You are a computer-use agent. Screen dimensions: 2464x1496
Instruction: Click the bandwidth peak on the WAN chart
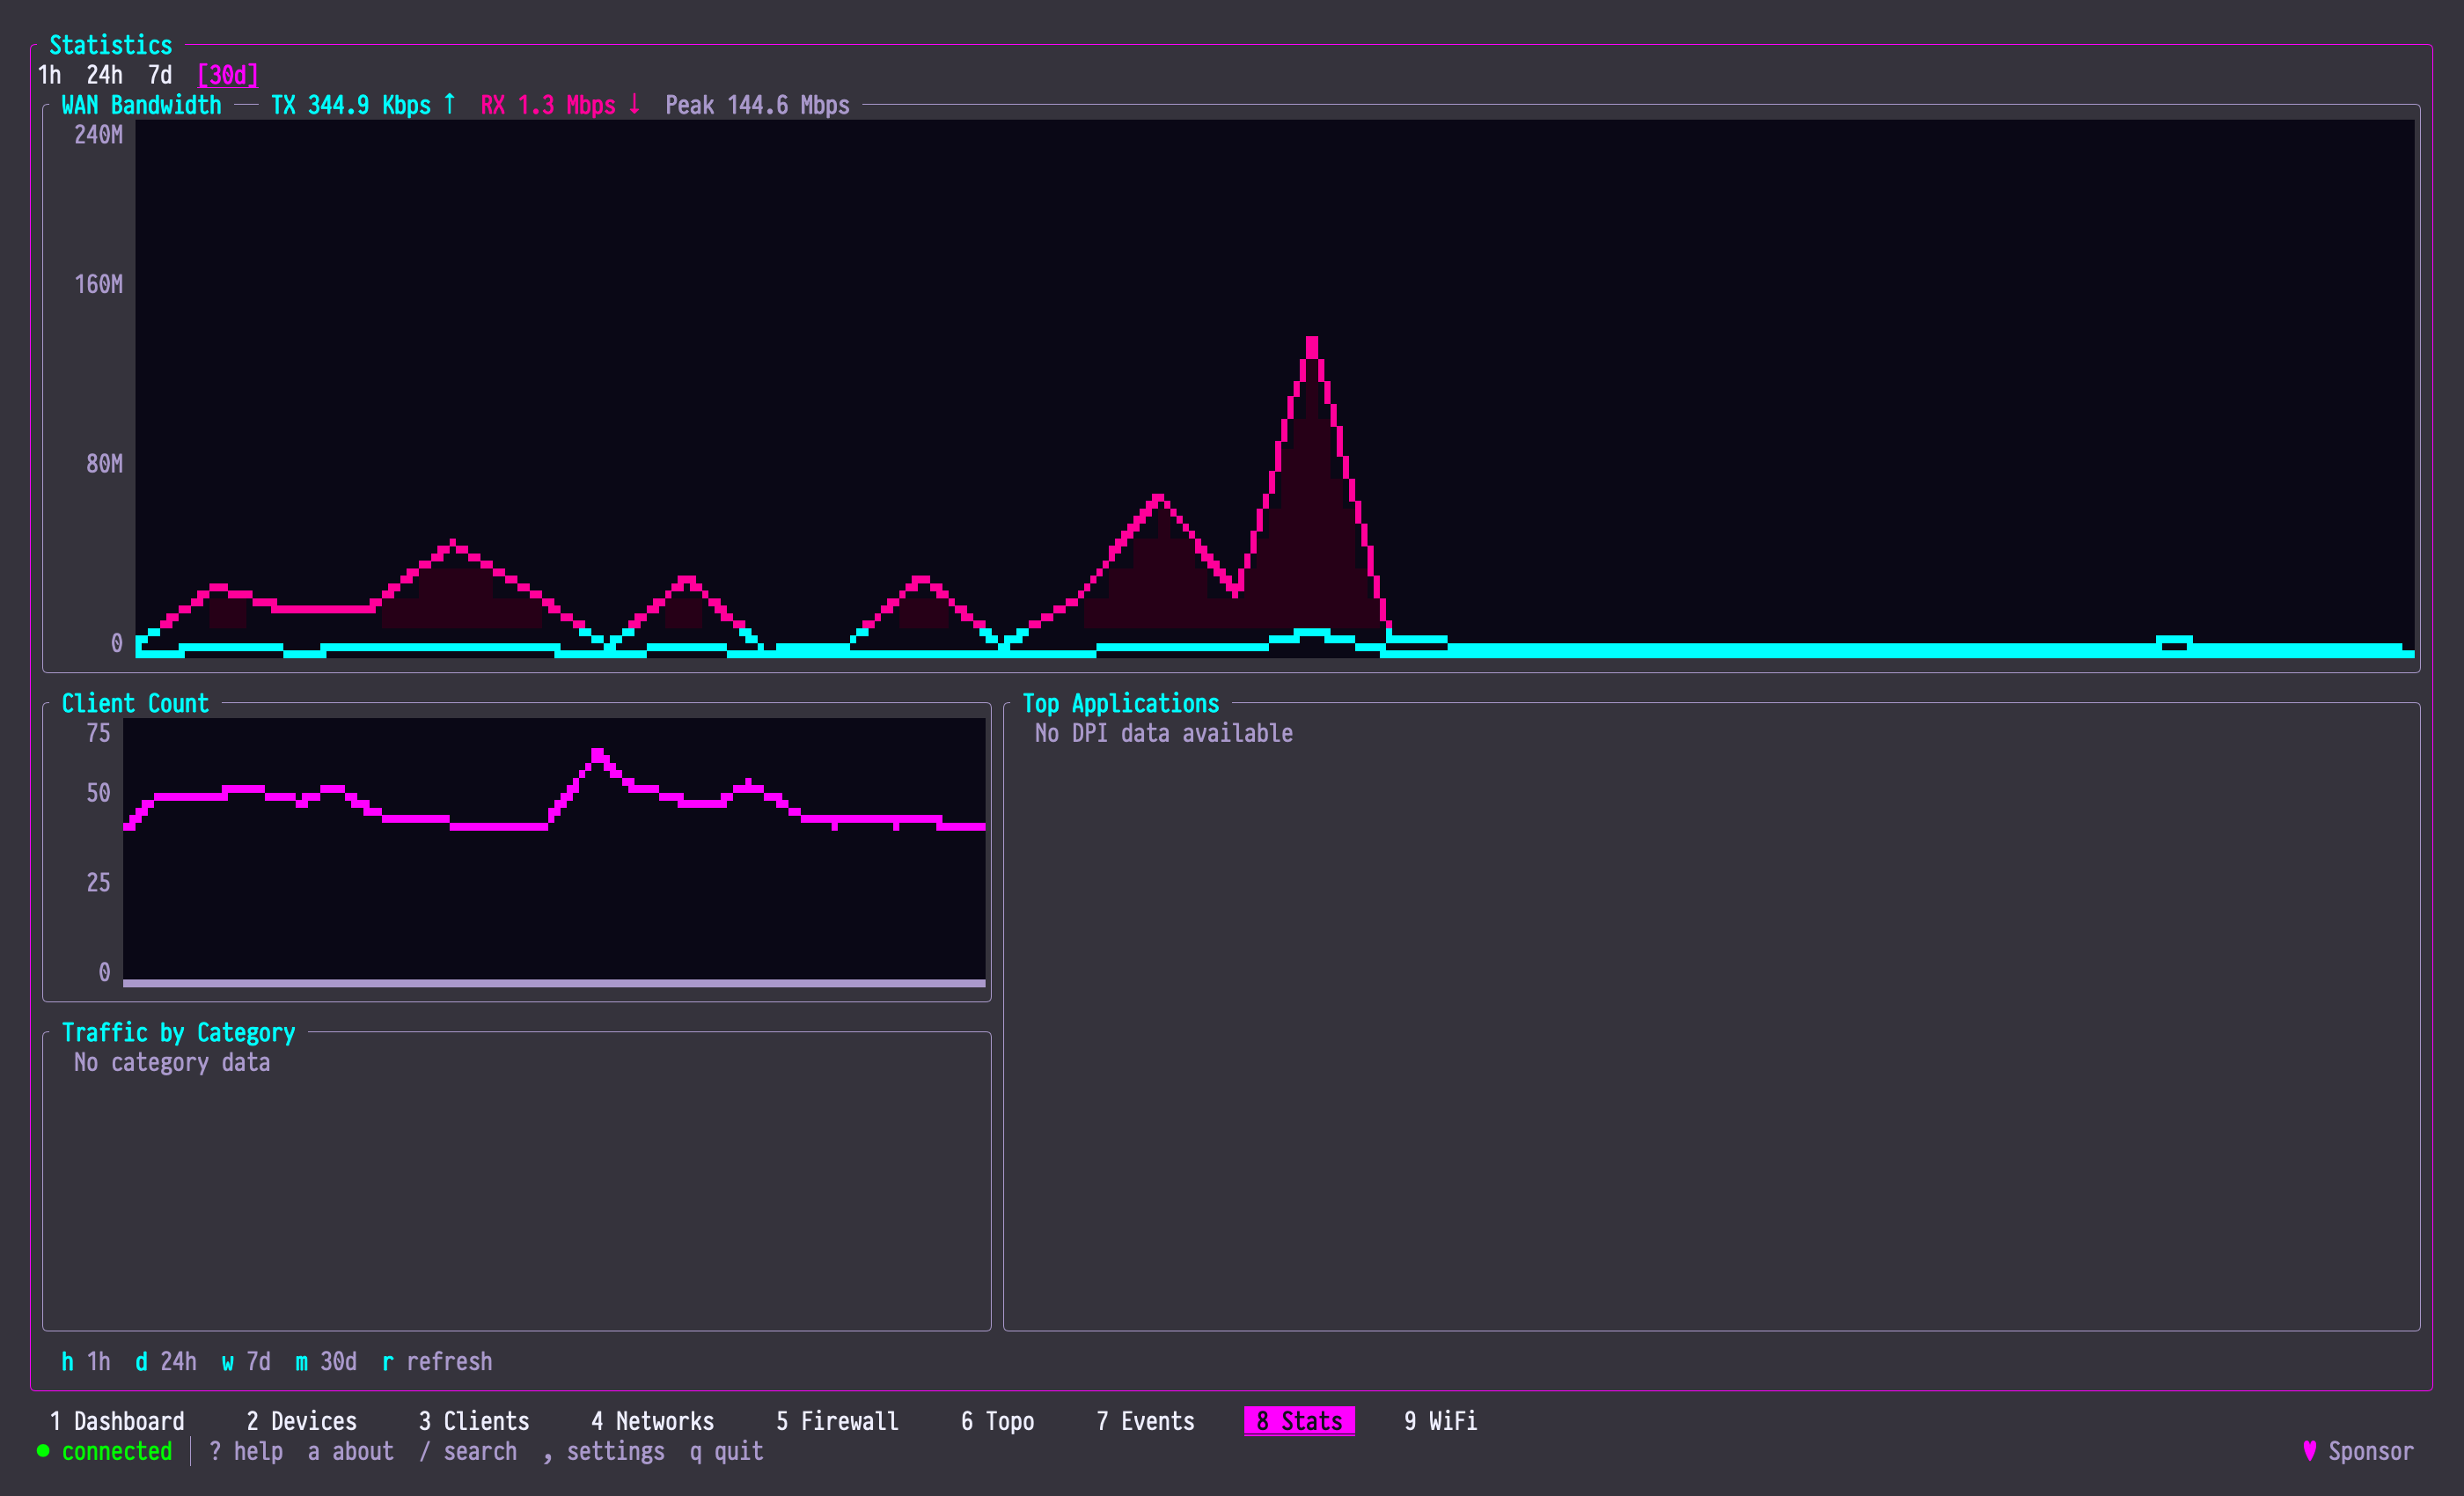pos(1312,344)
